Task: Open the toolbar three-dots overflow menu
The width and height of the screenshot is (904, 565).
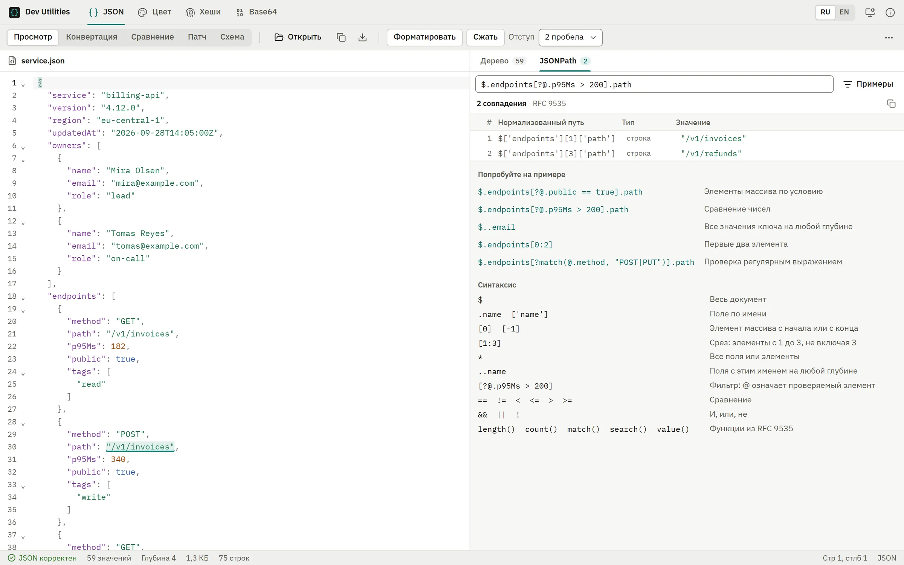Action: click(889, 37)
